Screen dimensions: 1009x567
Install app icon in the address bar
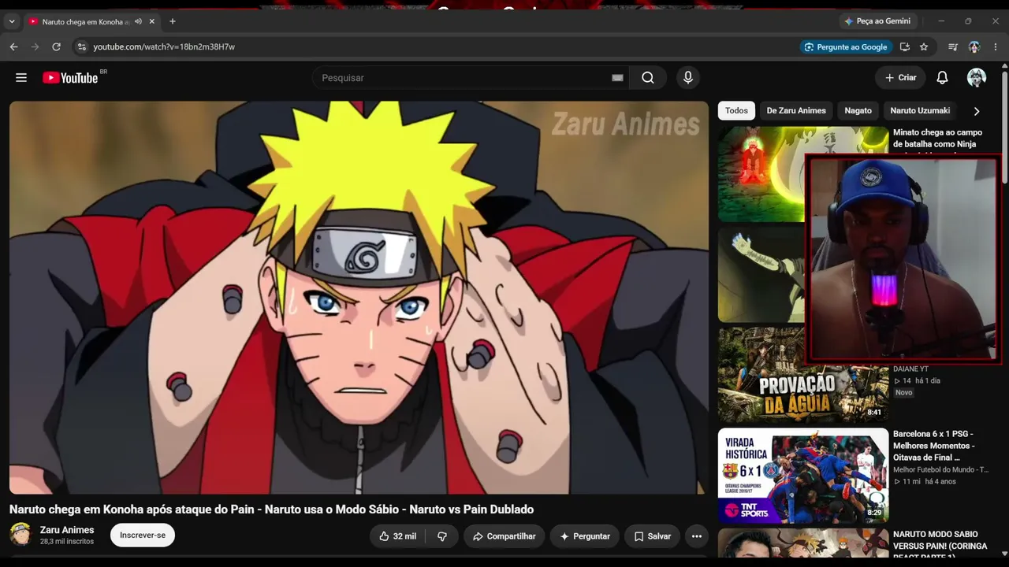tap(905, 47)
